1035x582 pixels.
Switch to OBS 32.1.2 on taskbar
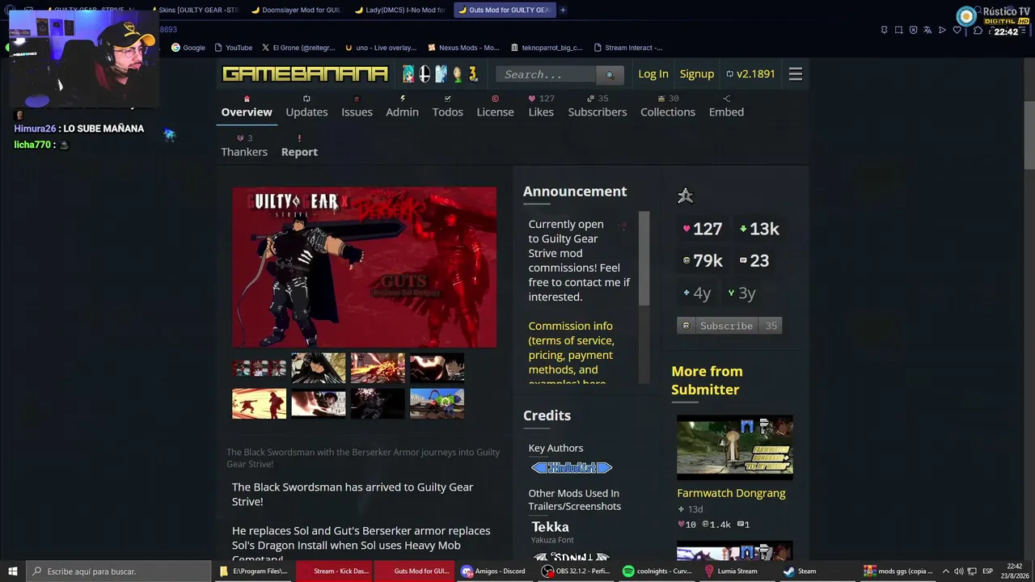pos(577,571)
